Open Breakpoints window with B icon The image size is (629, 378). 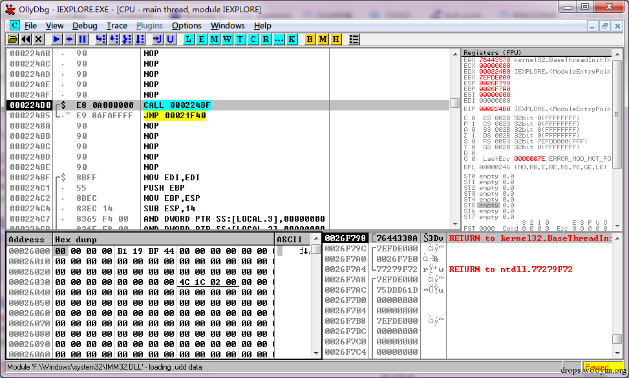pos(309,39)
